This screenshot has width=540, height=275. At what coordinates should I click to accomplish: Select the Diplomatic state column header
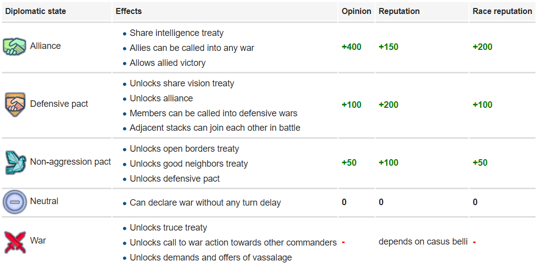(x=35, y=11)
